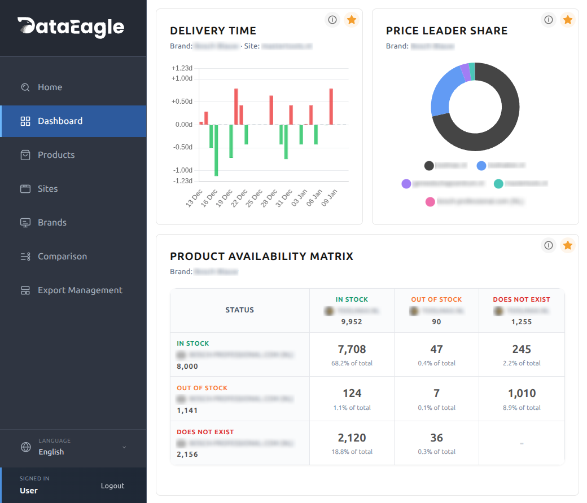Click the Logout button

pos(112,486)
